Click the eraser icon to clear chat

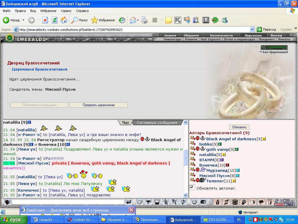tap(139, 202)
